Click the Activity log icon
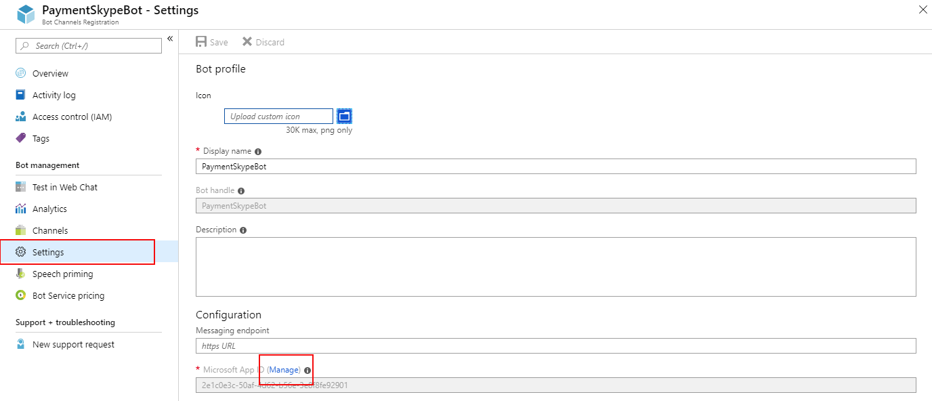The image size is (932, 401). tap(20, 95)
